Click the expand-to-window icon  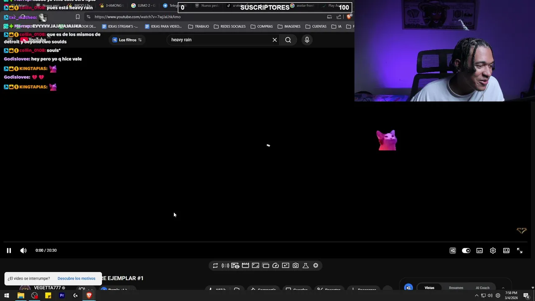255,265
